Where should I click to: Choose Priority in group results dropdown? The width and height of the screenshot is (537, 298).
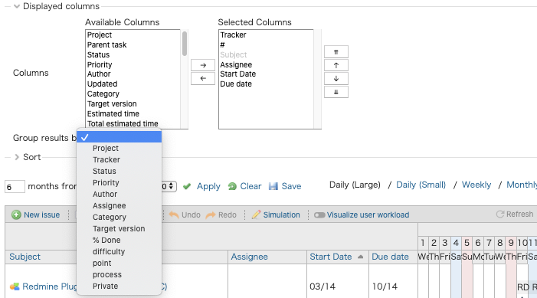tap(106, 182)
